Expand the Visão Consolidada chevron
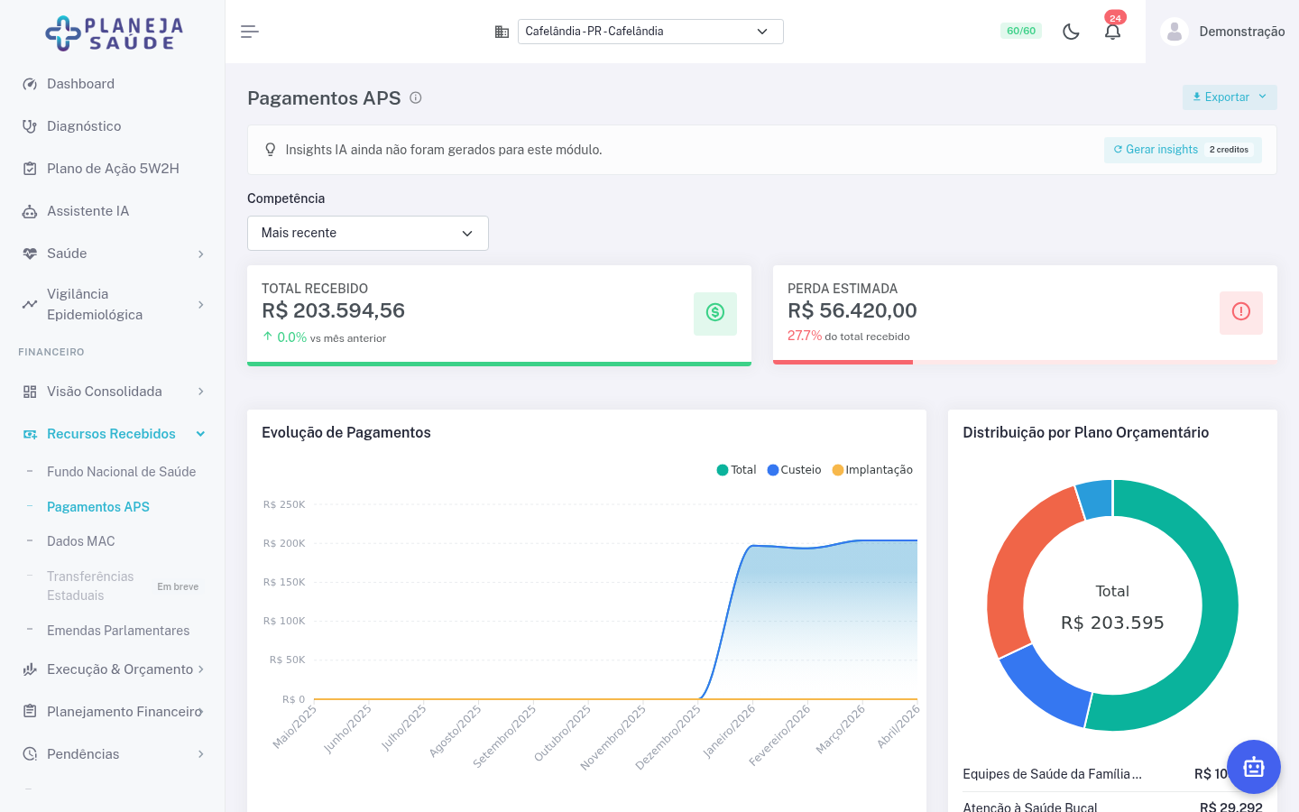This screenshot has width=1299, height=812. [201, 392]
